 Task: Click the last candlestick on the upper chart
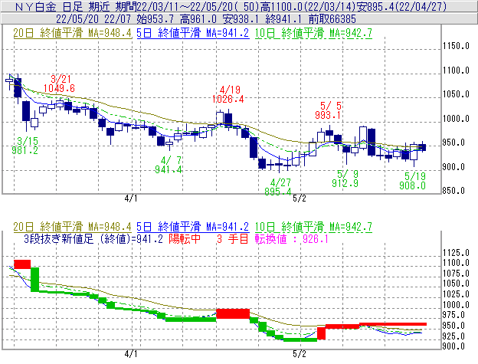click(422, 147)
